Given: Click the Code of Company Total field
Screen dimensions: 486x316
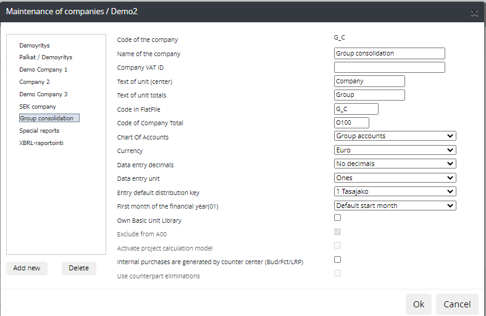Looking at the screenshot, I should pos(351,123).
